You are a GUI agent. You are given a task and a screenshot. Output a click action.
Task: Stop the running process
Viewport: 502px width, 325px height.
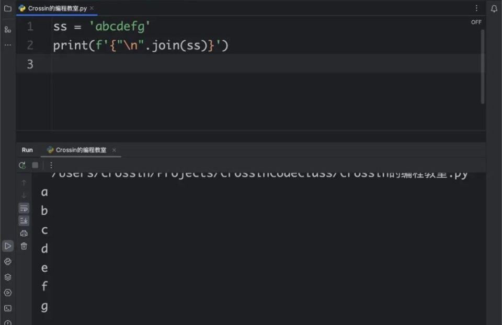click(x=35, y=166)
